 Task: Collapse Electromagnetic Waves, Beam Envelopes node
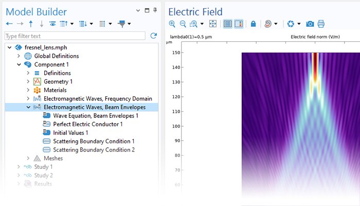(x=28, y=107)
